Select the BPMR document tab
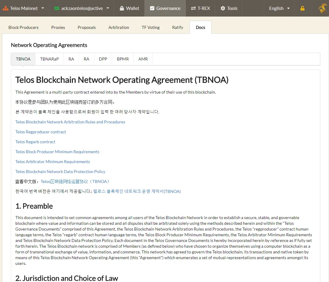Image resolution: width=329 pixels, height=282 pixels. point(123,59)
